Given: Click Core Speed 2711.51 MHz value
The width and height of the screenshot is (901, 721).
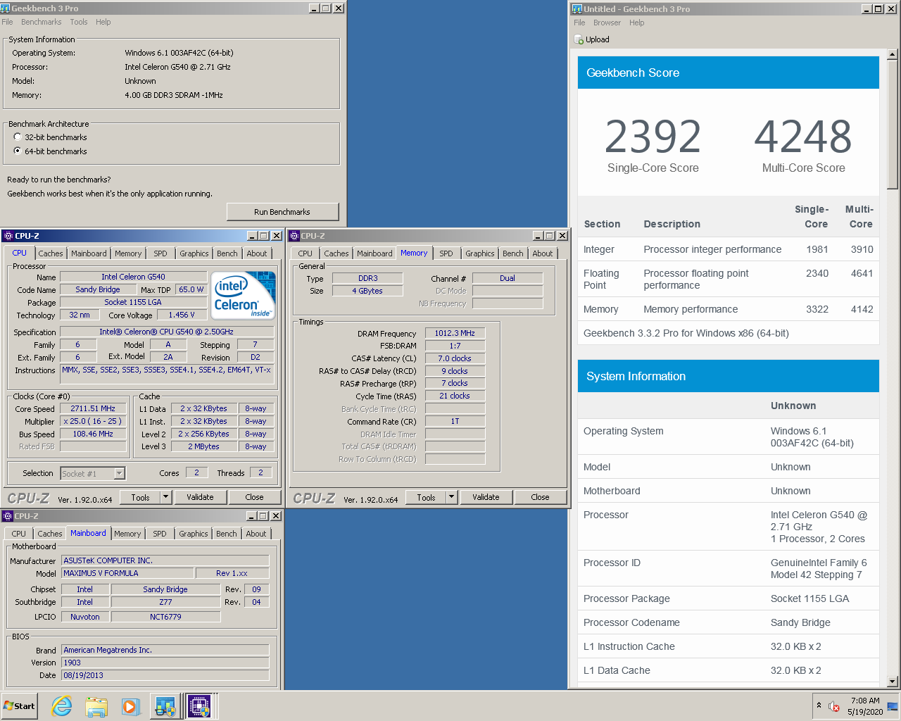Looking at the screenshot, I should click(93, 408).
